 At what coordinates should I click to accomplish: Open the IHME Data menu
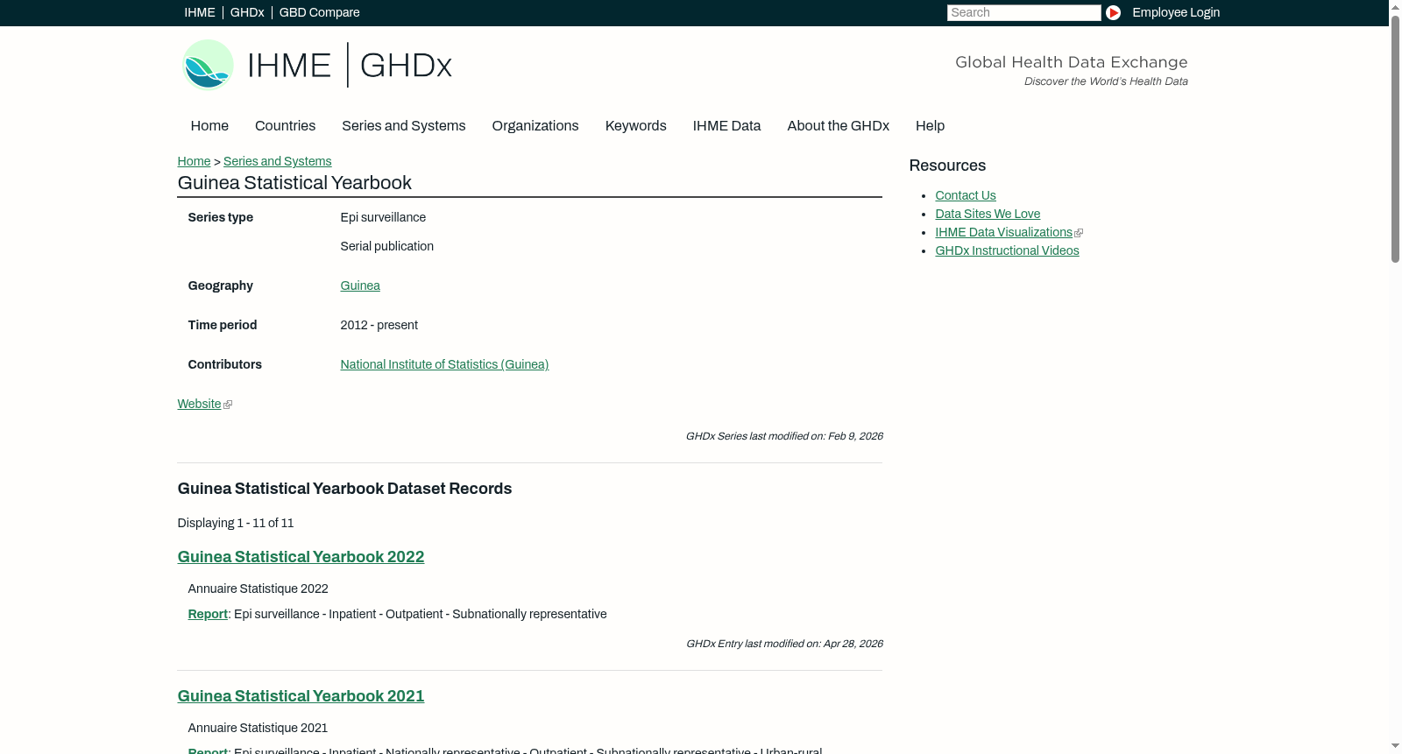(x=726, y=126)
